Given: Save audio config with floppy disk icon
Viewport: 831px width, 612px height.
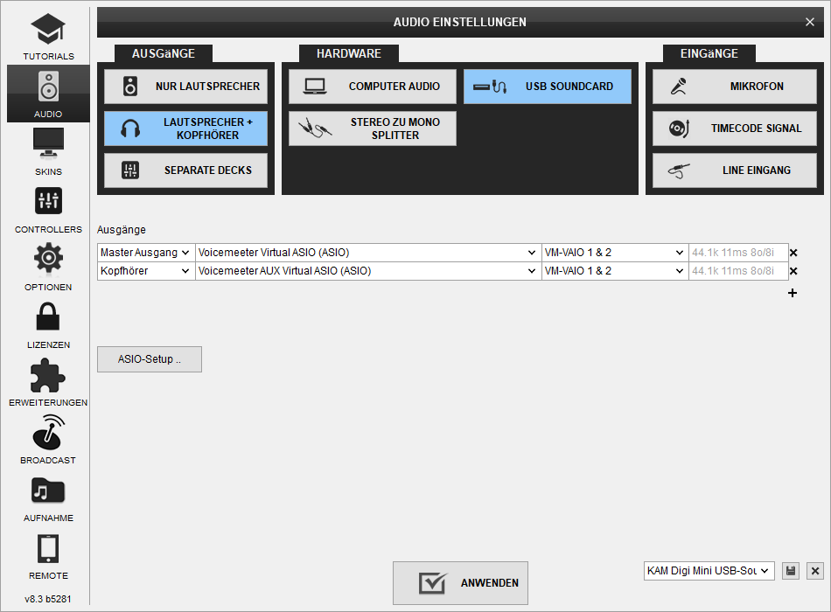Looking at the screenshot, I should 791,571.
